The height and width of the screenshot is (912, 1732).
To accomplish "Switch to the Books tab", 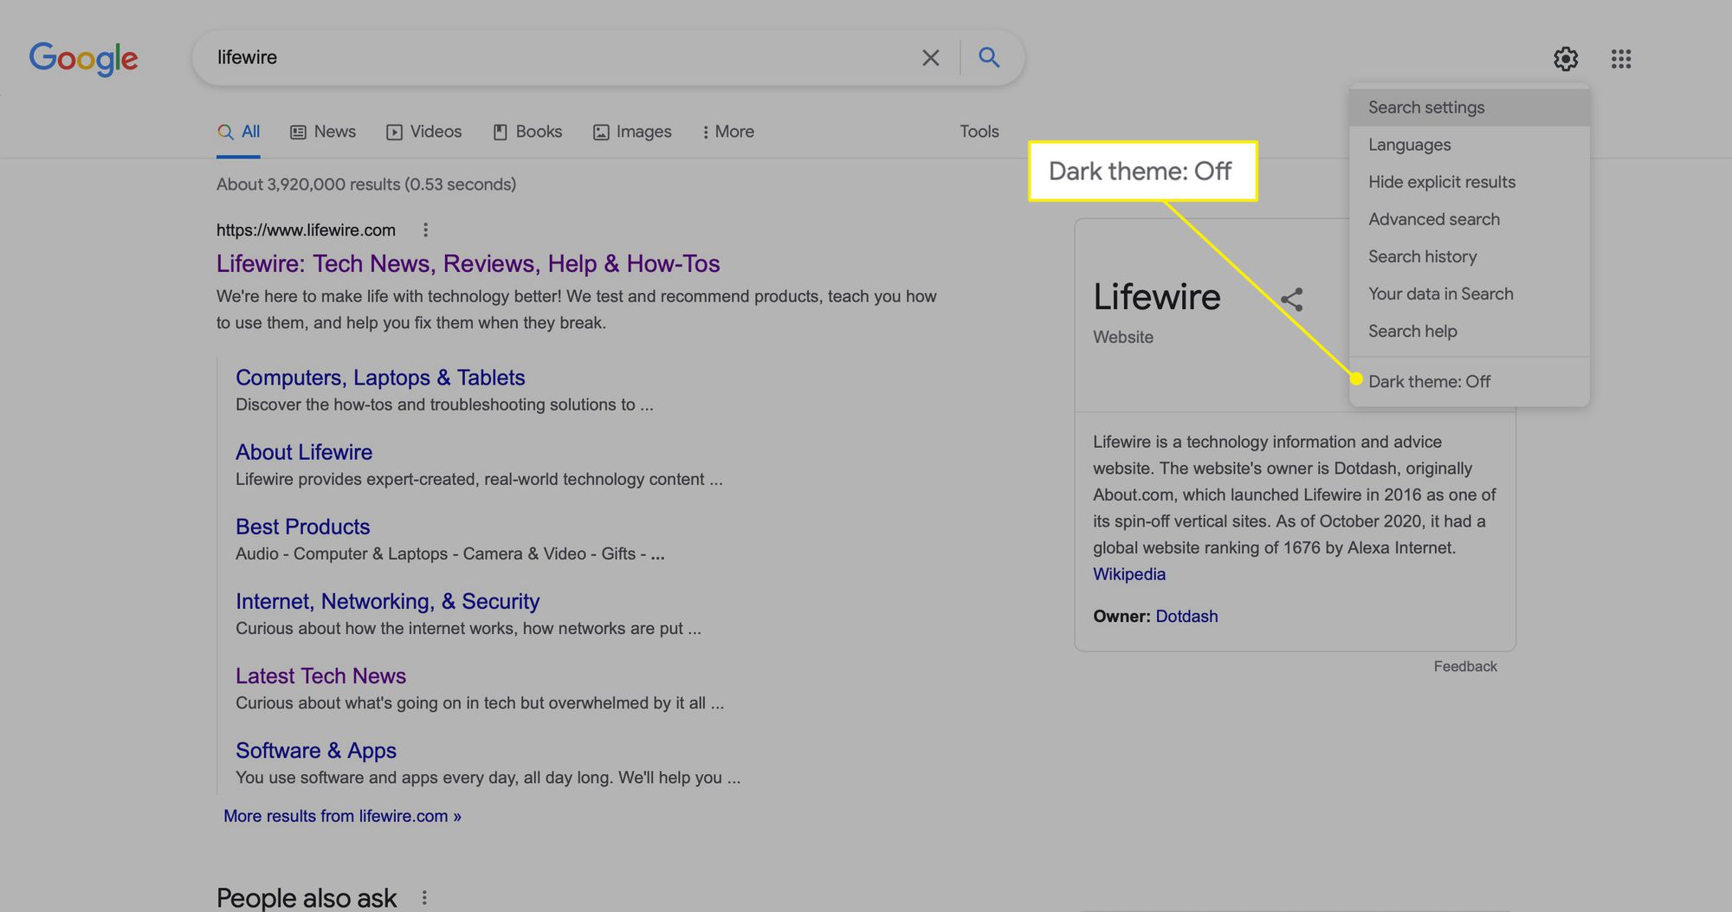I will [527, 132].
